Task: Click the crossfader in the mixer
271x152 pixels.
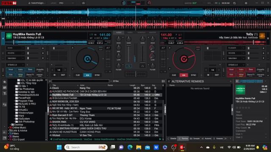Action: tap(135, 74)
